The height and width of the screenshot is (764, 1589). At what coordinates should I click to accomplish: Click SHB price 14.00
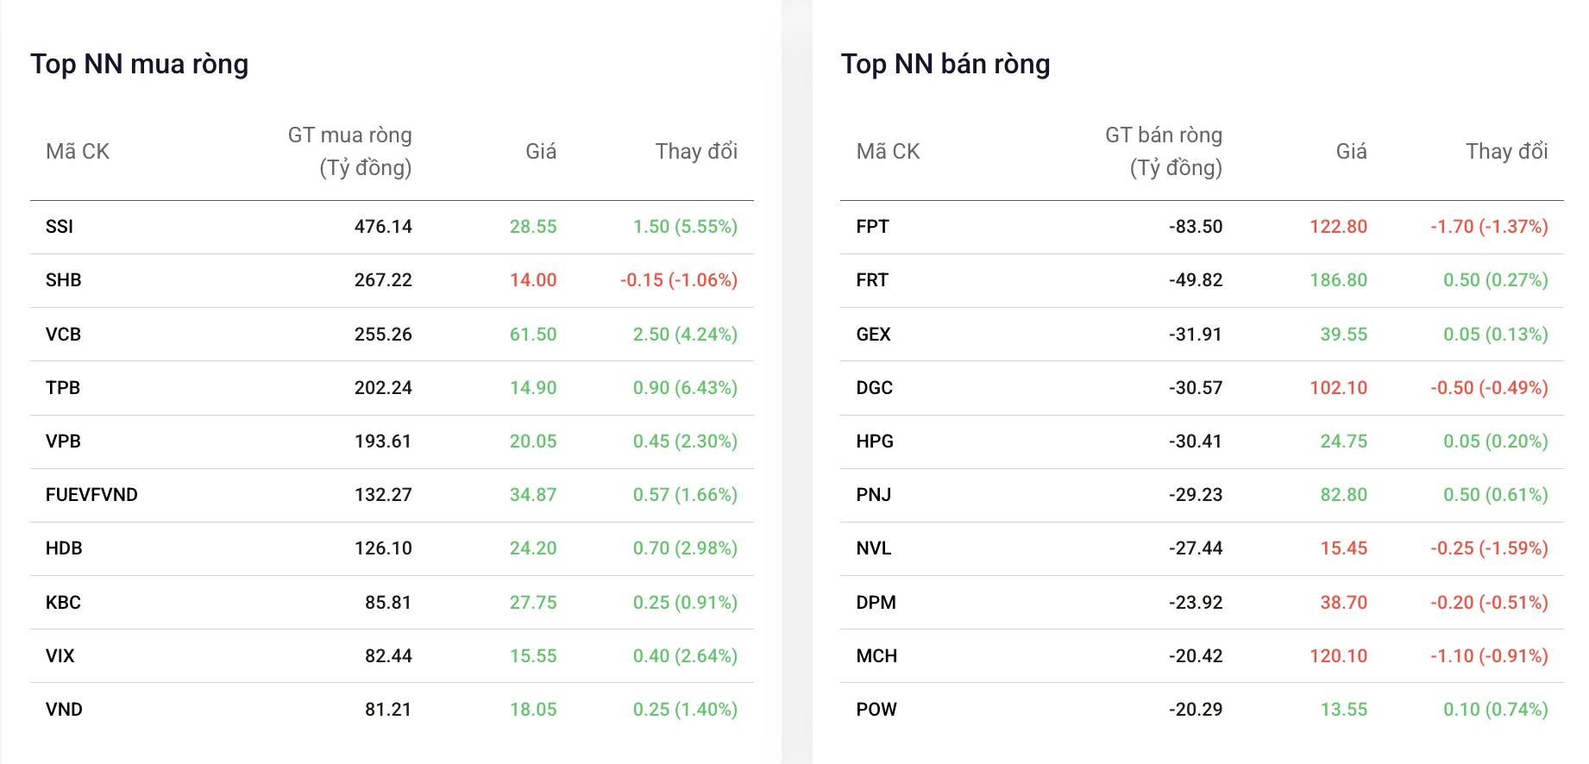pyautogui.click(x=533, y=280)
